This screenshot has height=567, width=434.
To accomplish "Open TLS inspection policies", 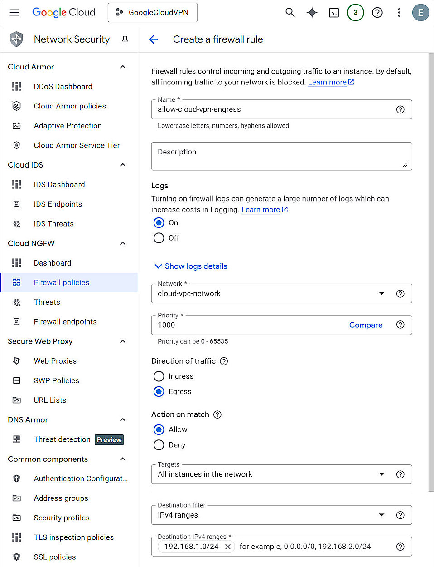I will tap(74, 537).
